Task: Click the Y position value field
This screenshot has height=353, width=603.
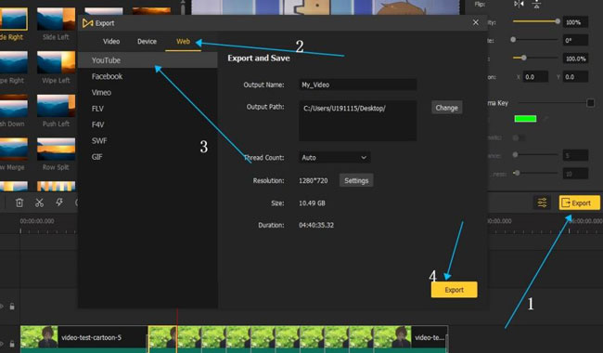Action: 575,77
